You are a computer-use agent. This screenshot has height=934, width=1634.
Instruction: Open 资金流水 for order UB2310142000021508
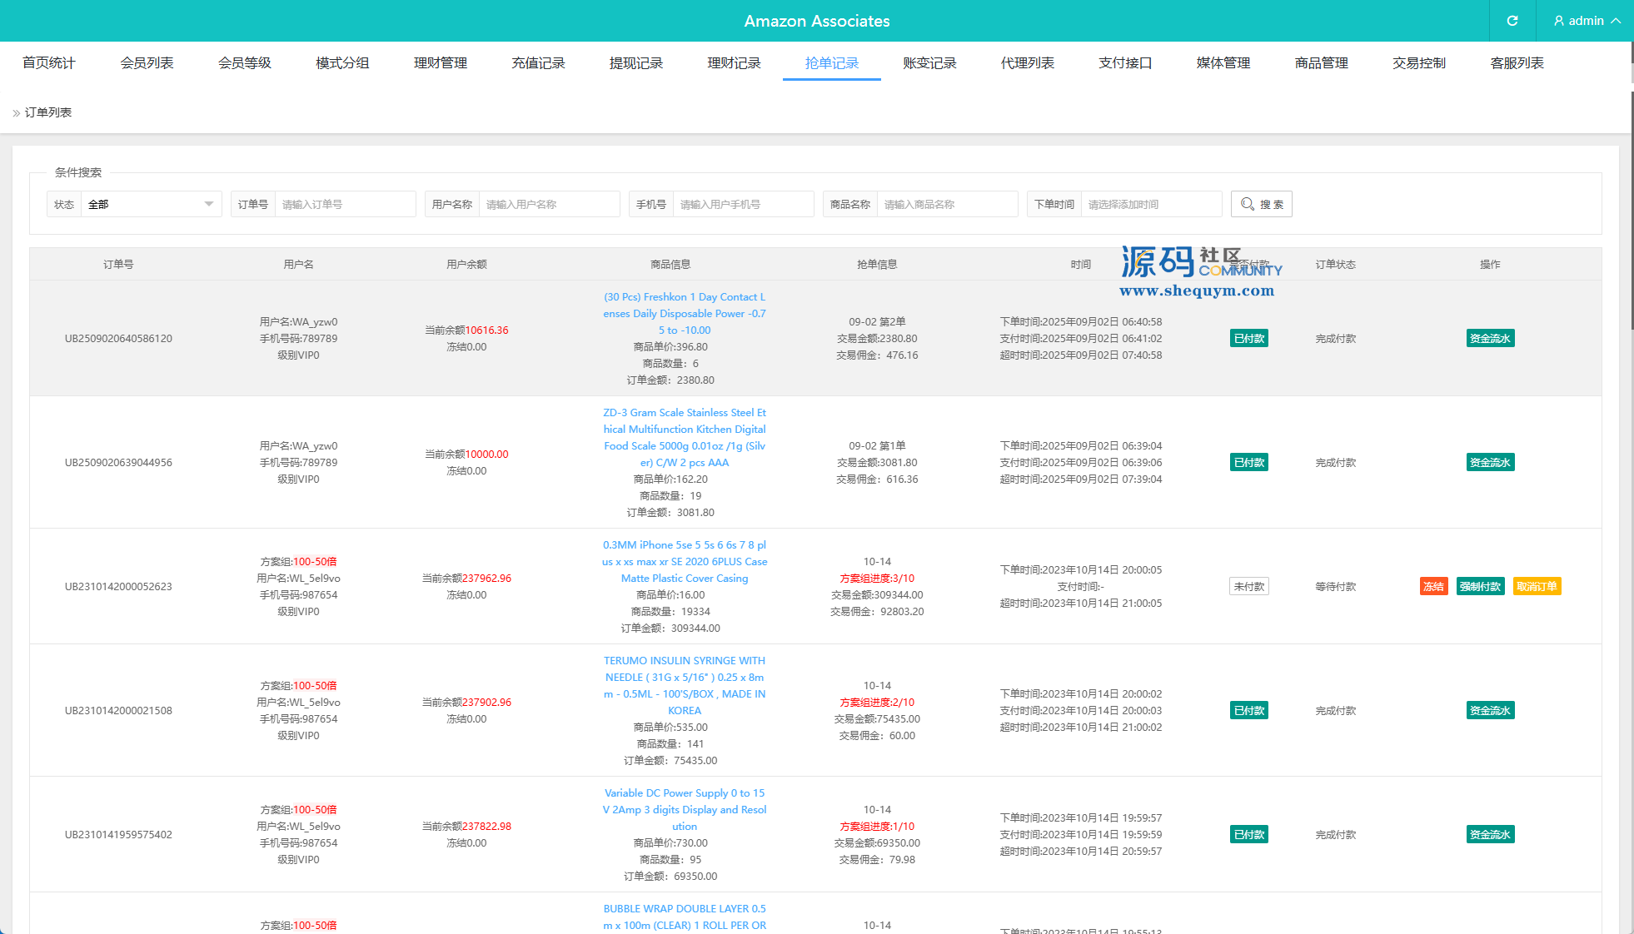point(1490,710)
